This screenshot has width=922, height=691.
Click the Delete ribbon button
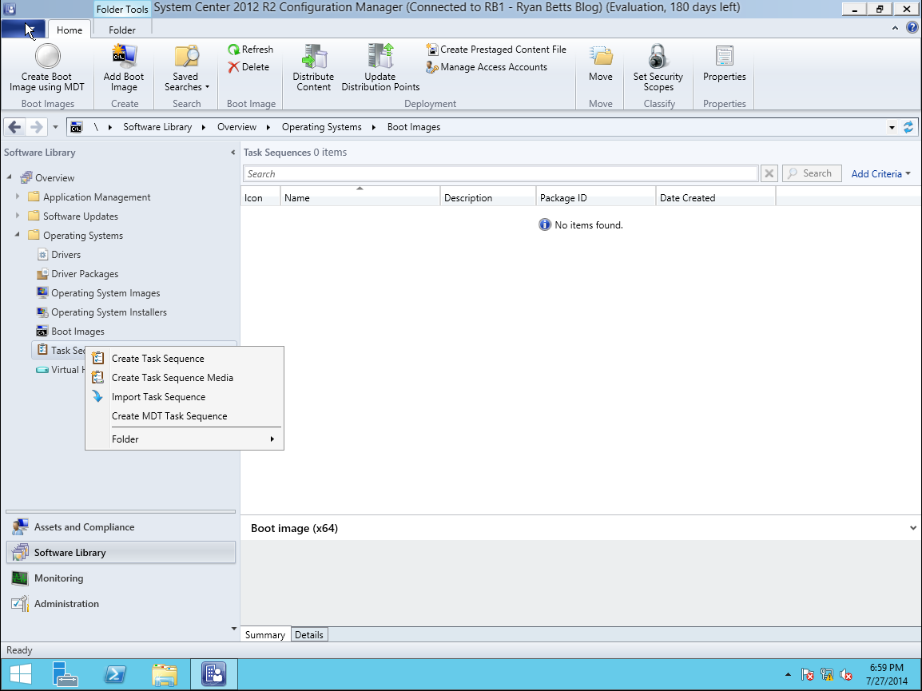[x=248, y=67]
